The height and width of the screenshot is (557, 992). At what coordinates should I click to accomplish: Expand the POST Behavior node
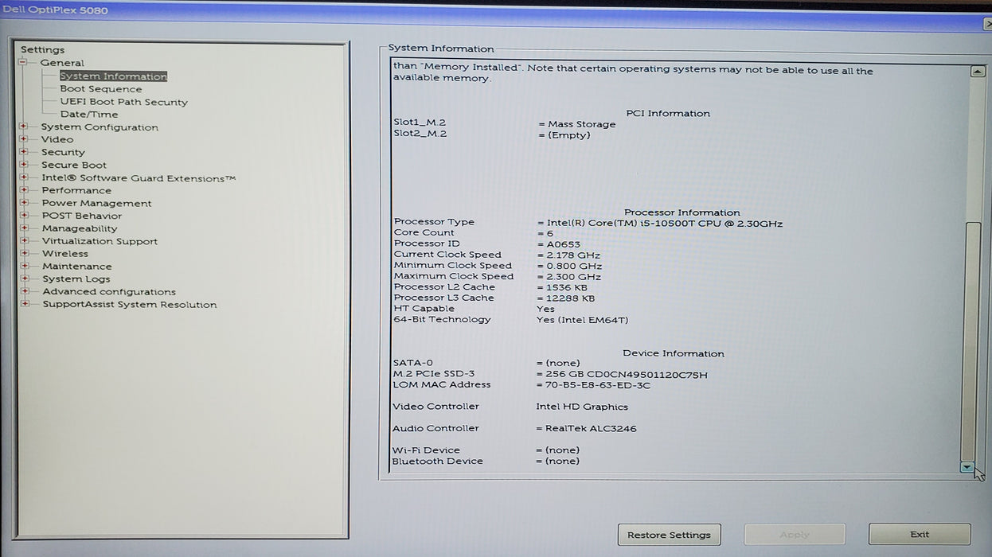[24, 216]
